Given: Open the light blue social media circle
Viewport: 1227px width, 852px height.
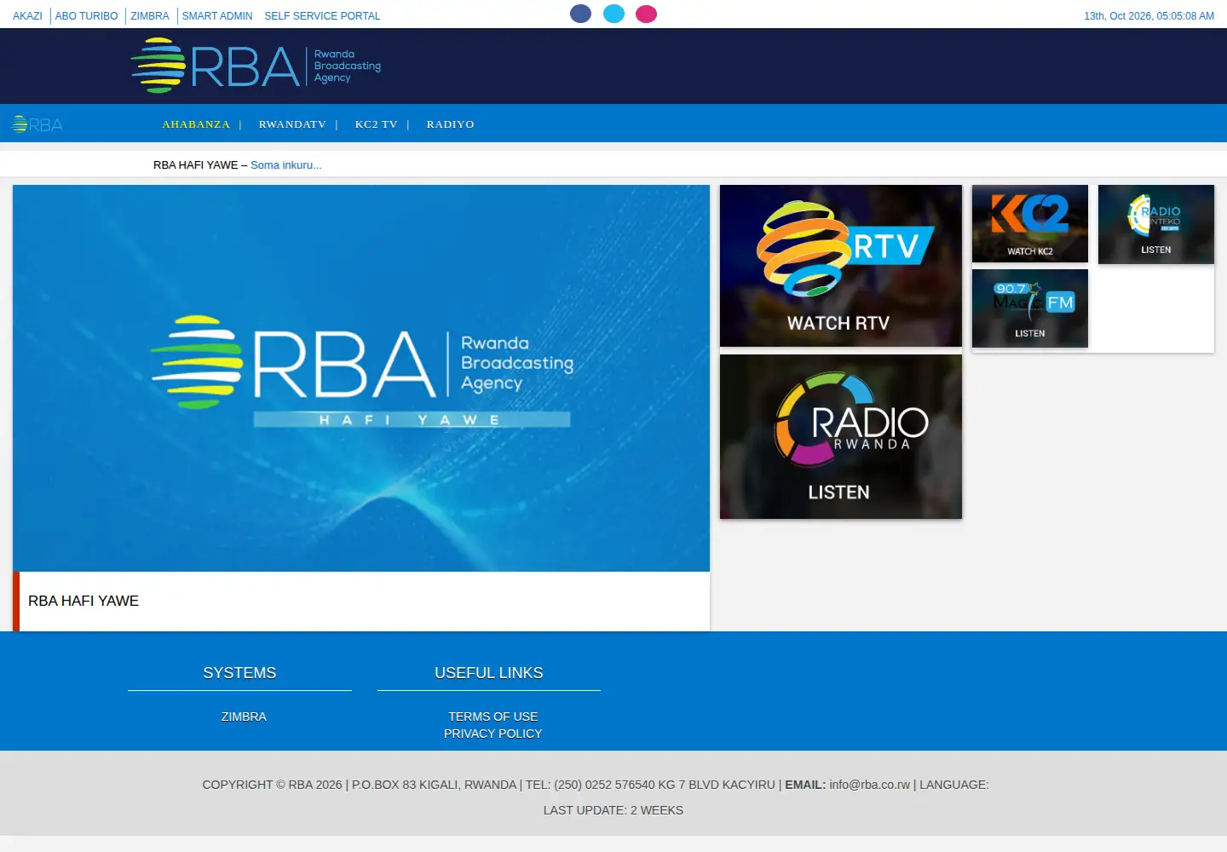Looking at the screenshot, I should 613,14.
